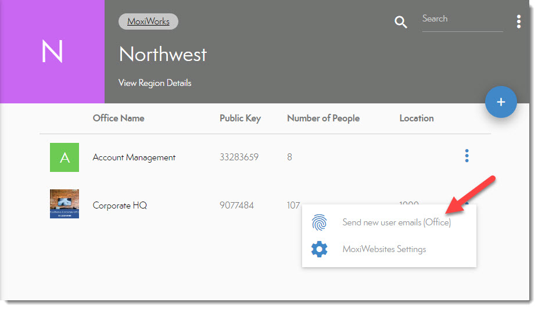Image resolution: width=538 pixels, height=309 pixels.
Task: Click the blue plus add button
Action: (x=501, y=102)
